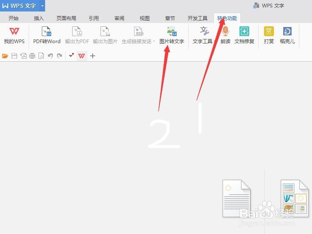Open 稻壳儿 templates
Image resolution: width=312 pixels, height=234 pixels.
point(287,35)
